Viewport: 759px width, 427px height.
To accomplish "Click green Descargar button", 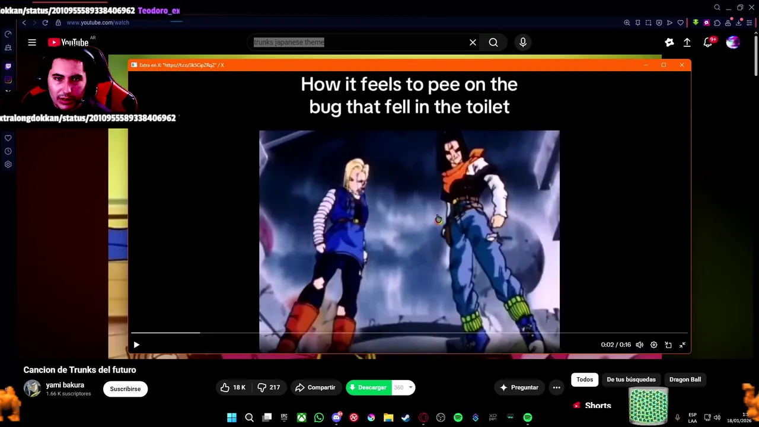I will click(x=368, y=387).
